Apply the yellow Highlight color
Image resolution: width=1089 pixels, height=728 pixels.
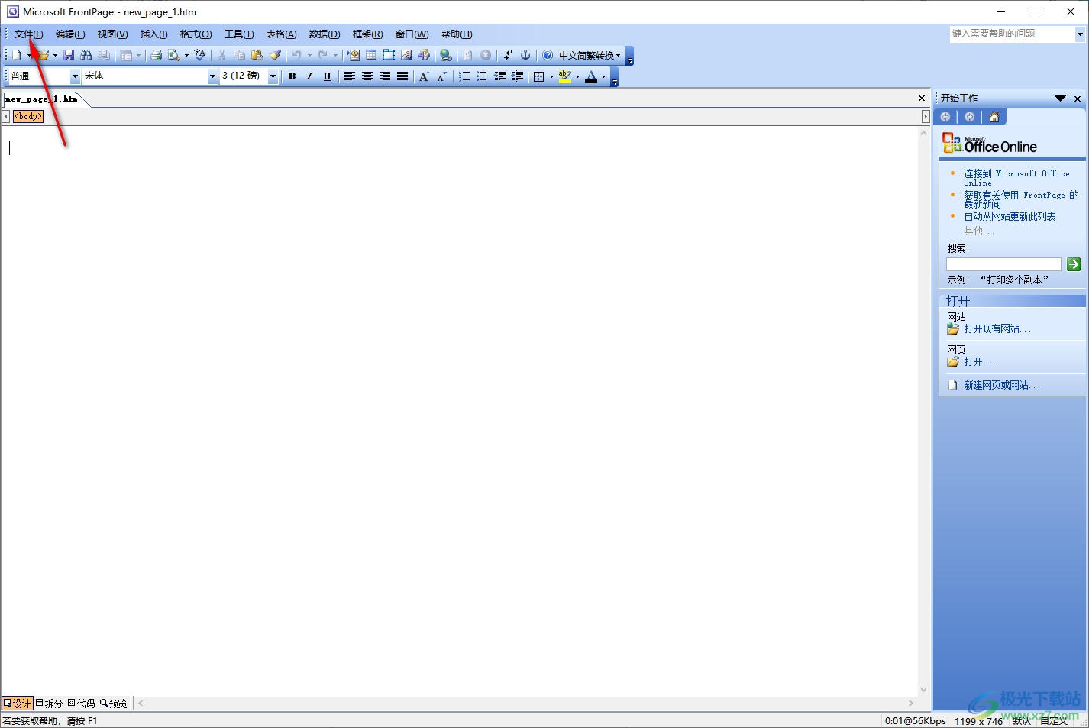(x=565, y=76)
